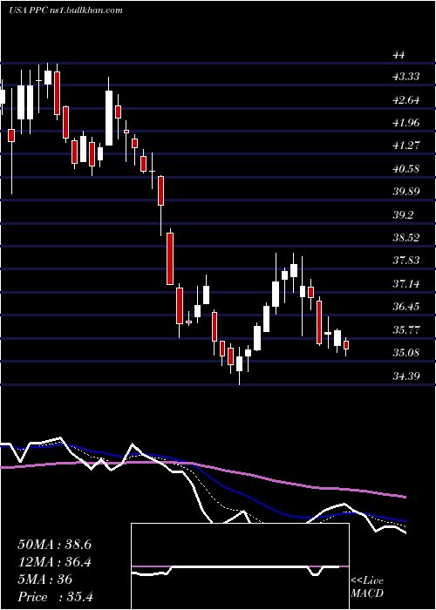Viewport: 436px width, 610px height.
Task: Click the 'USA PPC ns1.bullkhan.com' header text
Action: tap(65, 10)
